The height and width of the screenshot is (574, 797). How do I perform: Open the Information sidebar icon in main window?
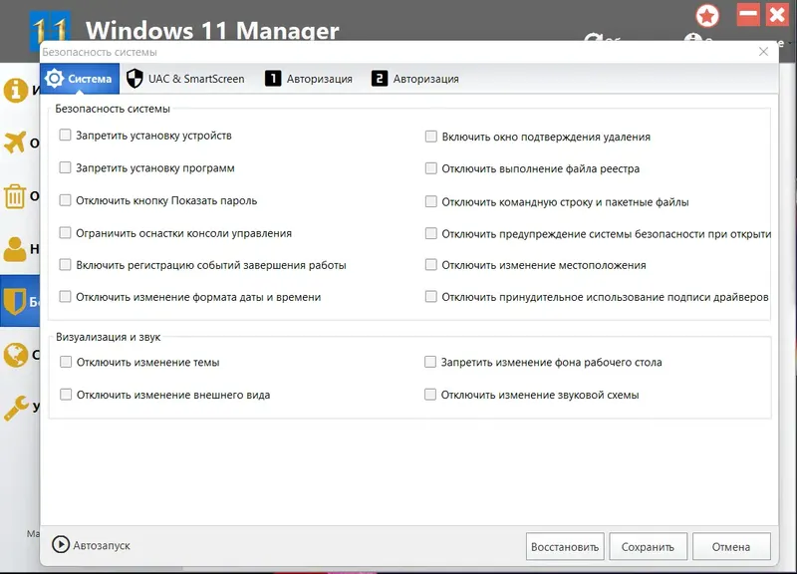16,91
